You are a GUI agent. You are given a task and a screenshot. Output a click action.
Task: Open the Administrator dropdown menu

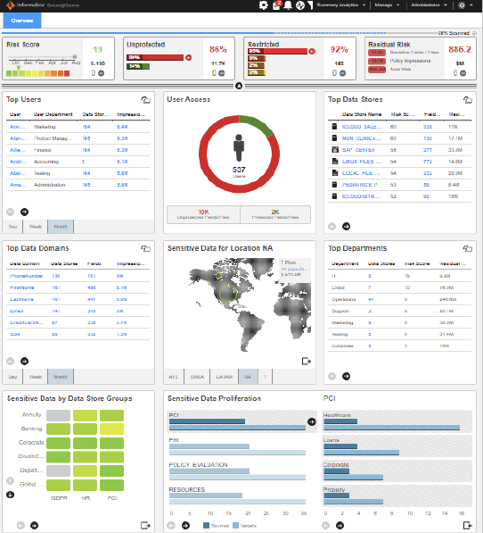429,5
